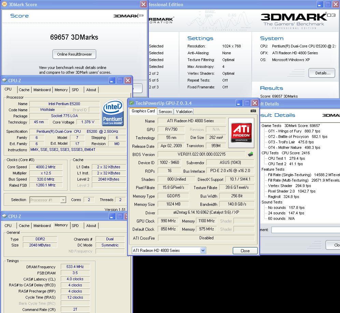Select GT2 - Battle of Proxycon result
Image resolution: width=340 pixels, height=313 pixels.
(298, 137)
